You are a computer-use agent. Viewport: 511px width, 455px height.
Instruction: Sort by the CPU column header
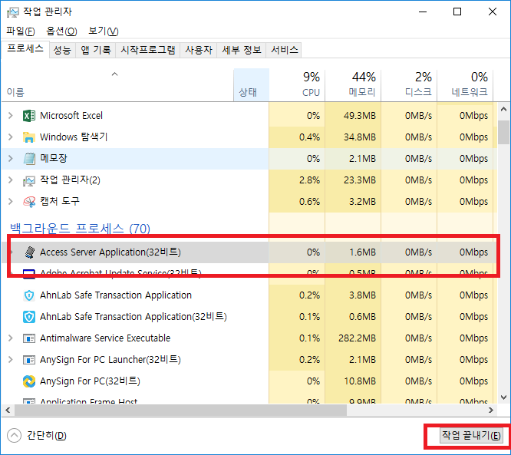tap(297, 85)
